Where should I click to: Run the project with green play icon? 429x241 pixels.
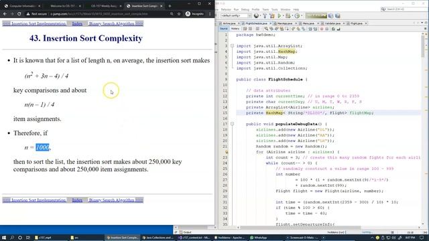pyautogui.click(x=280, y=16)
